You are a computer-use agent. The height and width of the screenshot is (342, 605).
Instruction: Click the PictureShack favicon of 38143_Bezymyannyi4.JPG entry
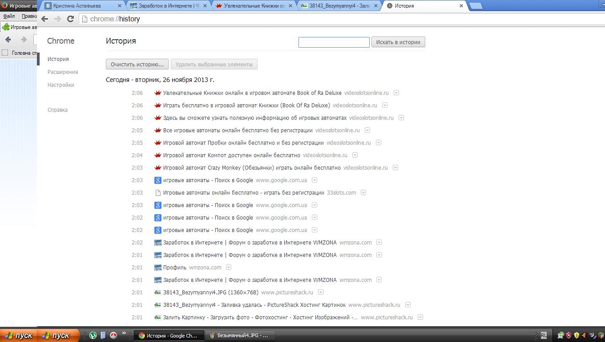click(x=157, y=293)
